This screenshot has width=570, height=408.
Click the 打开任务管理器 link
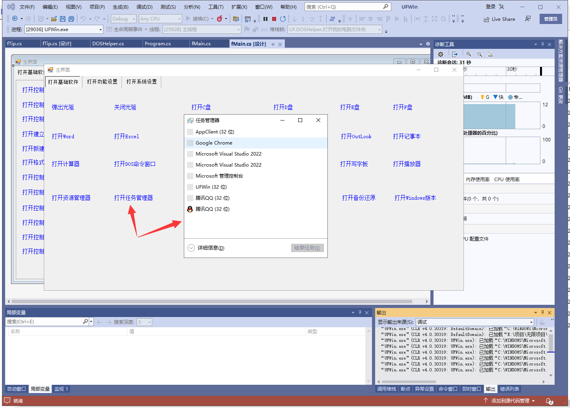133,198
